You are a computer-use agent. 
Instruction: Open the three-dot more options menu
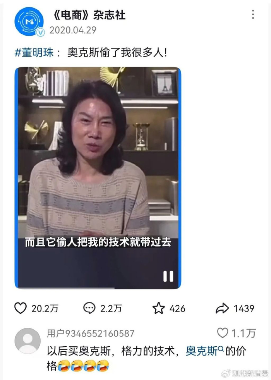click(x=253, y=15)
